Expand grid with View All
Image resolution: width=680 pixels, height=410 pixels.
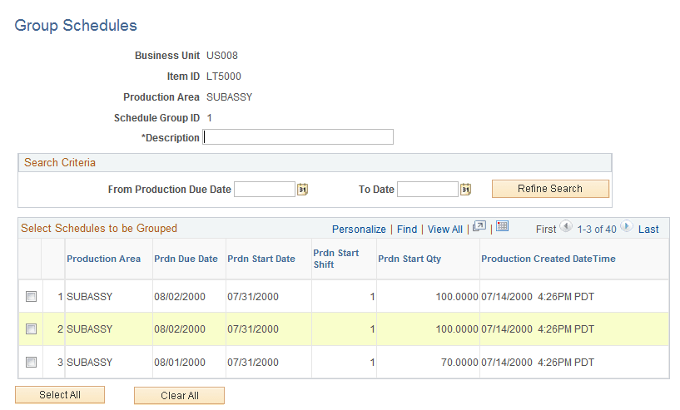coord(445,230)
